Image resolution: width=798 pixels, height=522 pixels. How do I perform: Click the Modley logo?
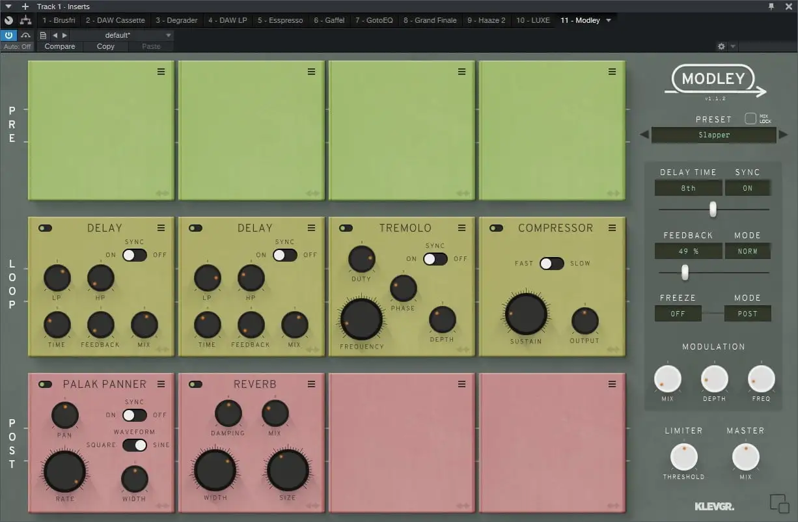pyautogui.click(x=715, y=81)
